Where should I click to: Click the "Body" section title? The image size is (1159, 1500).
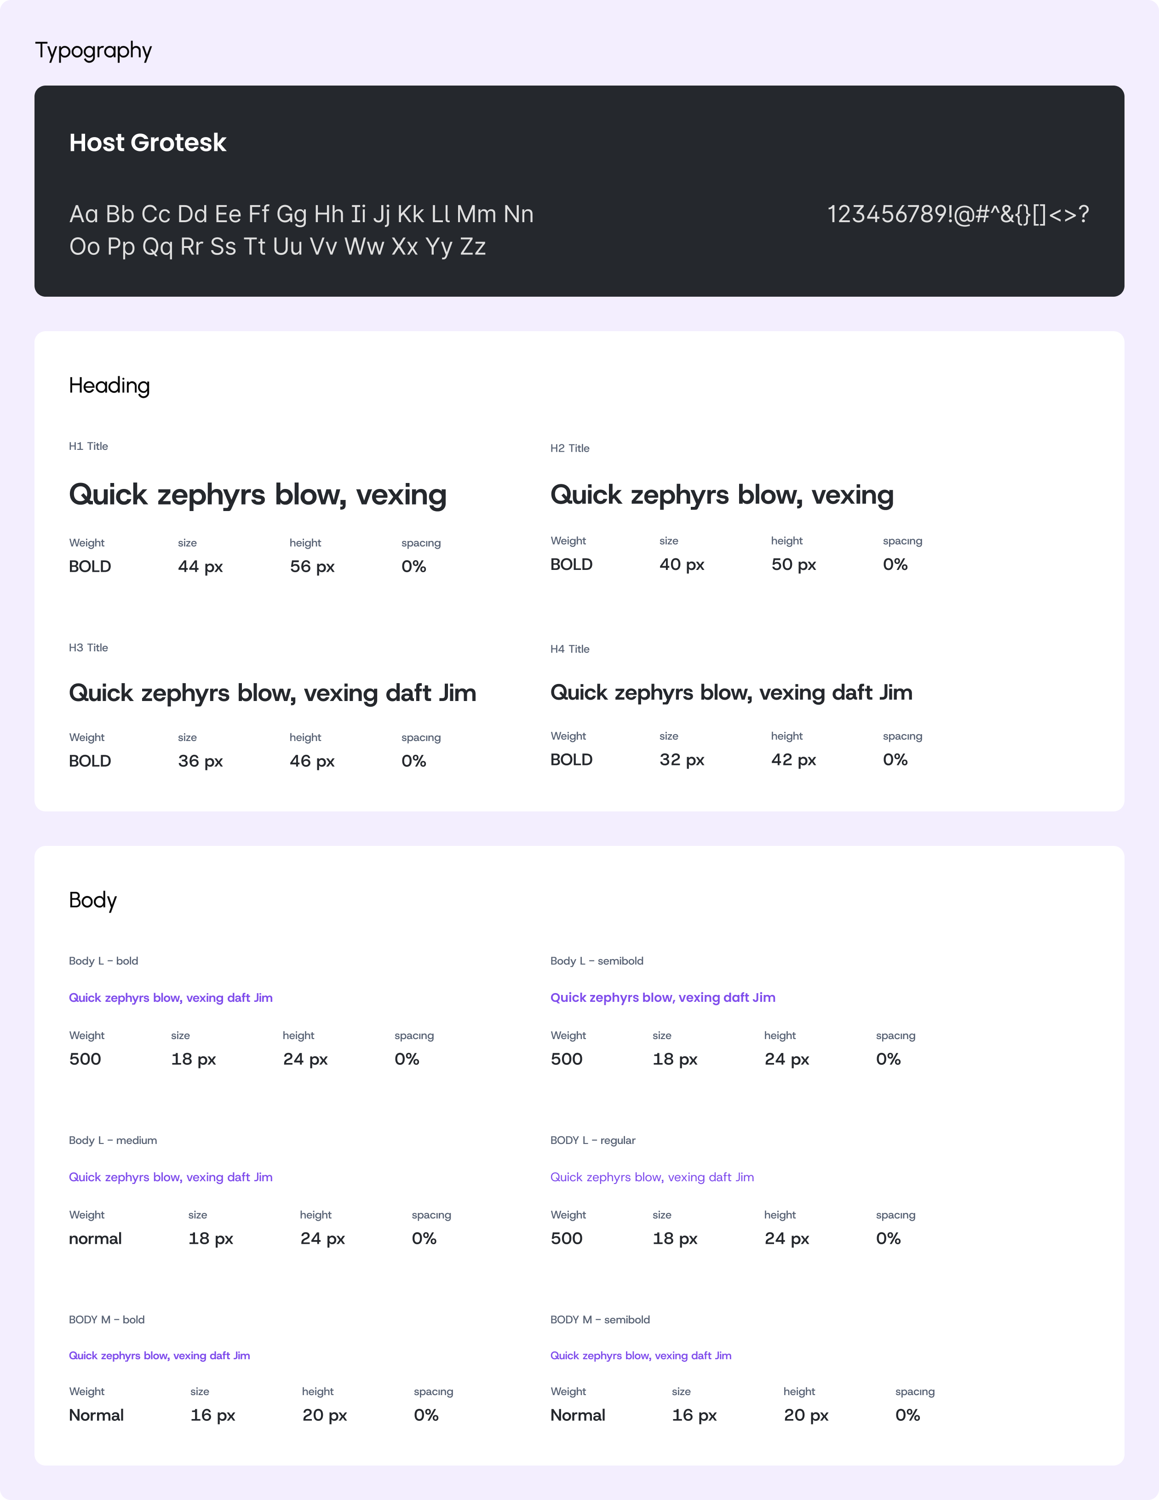tap(93, 900)
